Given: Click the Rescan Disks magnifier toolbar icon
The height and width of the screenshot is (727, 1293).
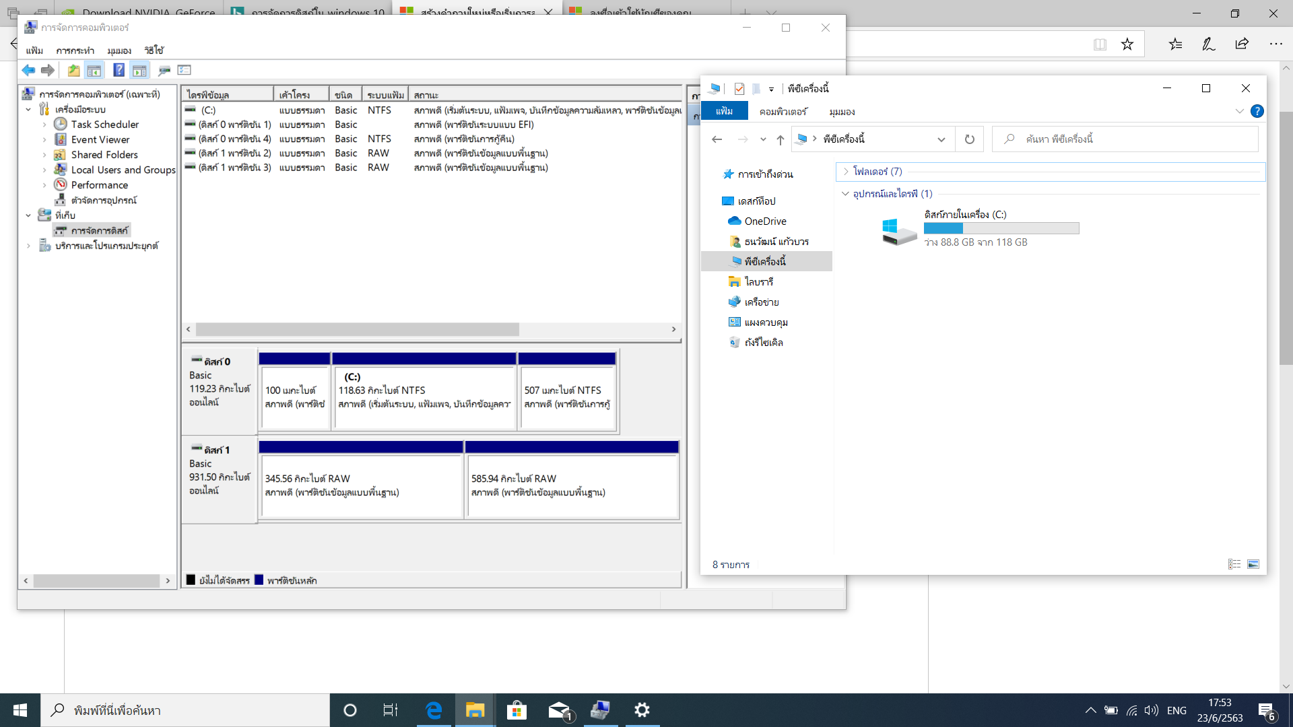Looking at the screenshot, I should tap(164, 70).
